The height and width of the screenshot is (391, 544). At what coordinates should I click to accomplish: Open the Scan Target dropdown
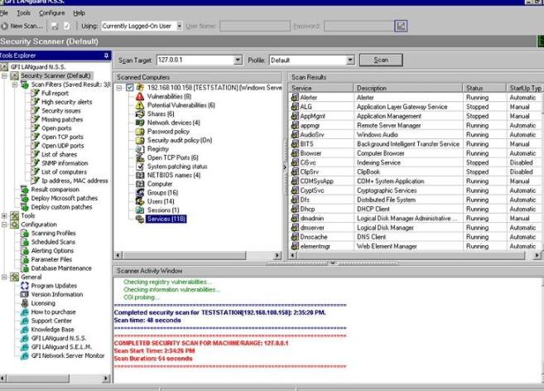pos(238,60)
